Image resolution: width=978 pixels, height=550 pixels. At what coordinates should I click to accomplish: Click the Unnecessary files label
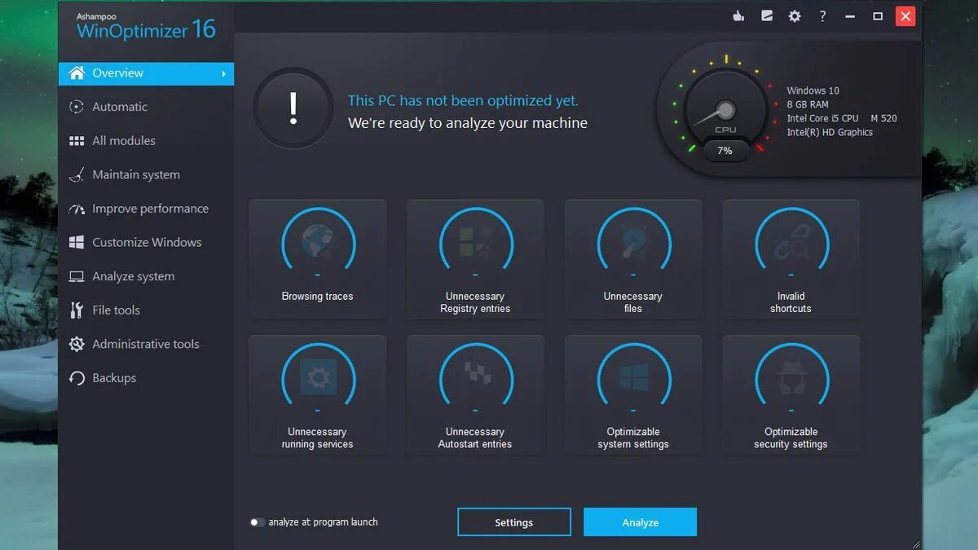click(x=633, y=302)
